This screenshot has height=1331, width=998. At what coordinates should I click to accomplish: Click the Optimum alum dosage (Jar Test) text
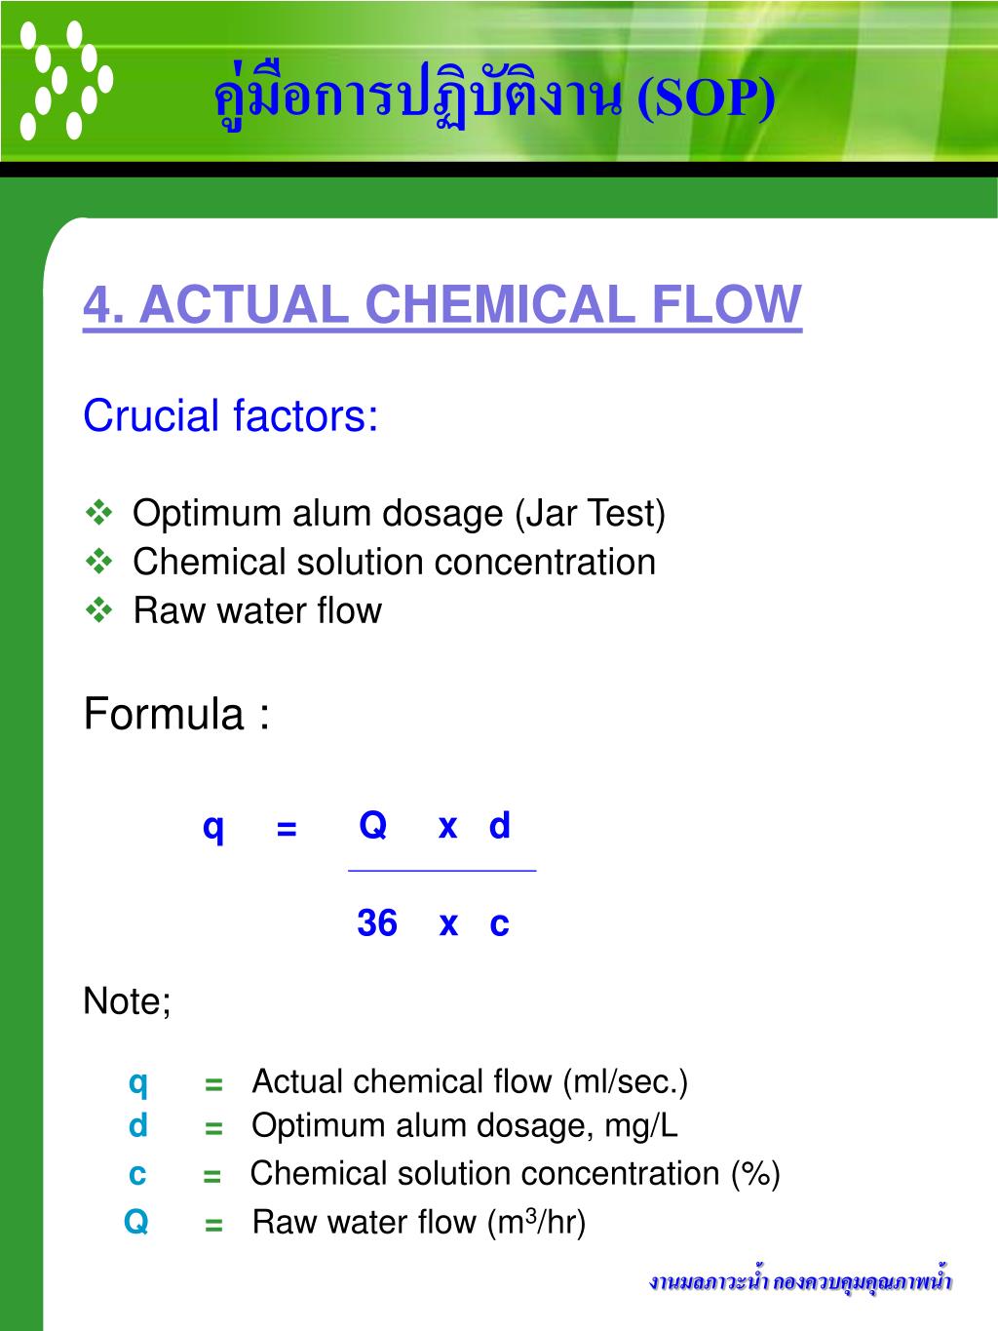click(x=400, y=513)
